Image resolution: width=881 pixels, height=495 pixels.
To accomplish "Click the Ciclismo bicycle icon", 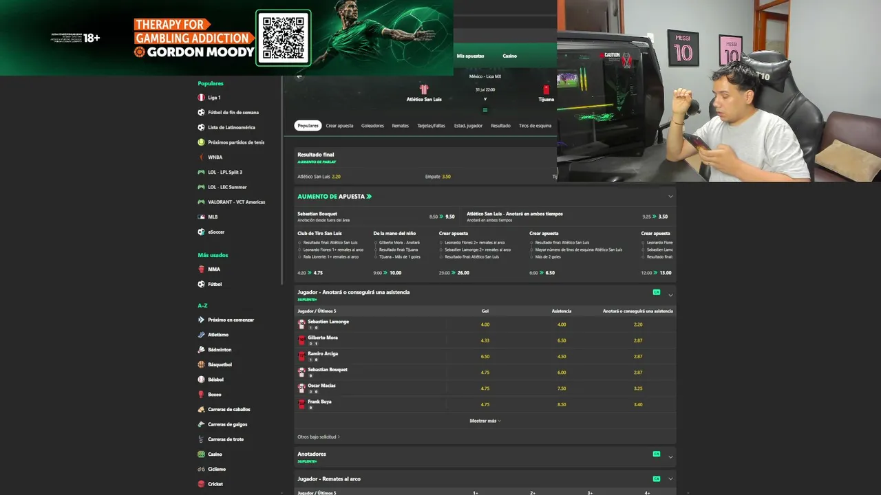I will (x=201, y=469).
